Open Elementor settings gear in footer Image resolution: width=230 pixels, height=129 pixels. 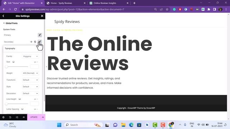pyautogui.click(x=3, y=117)
